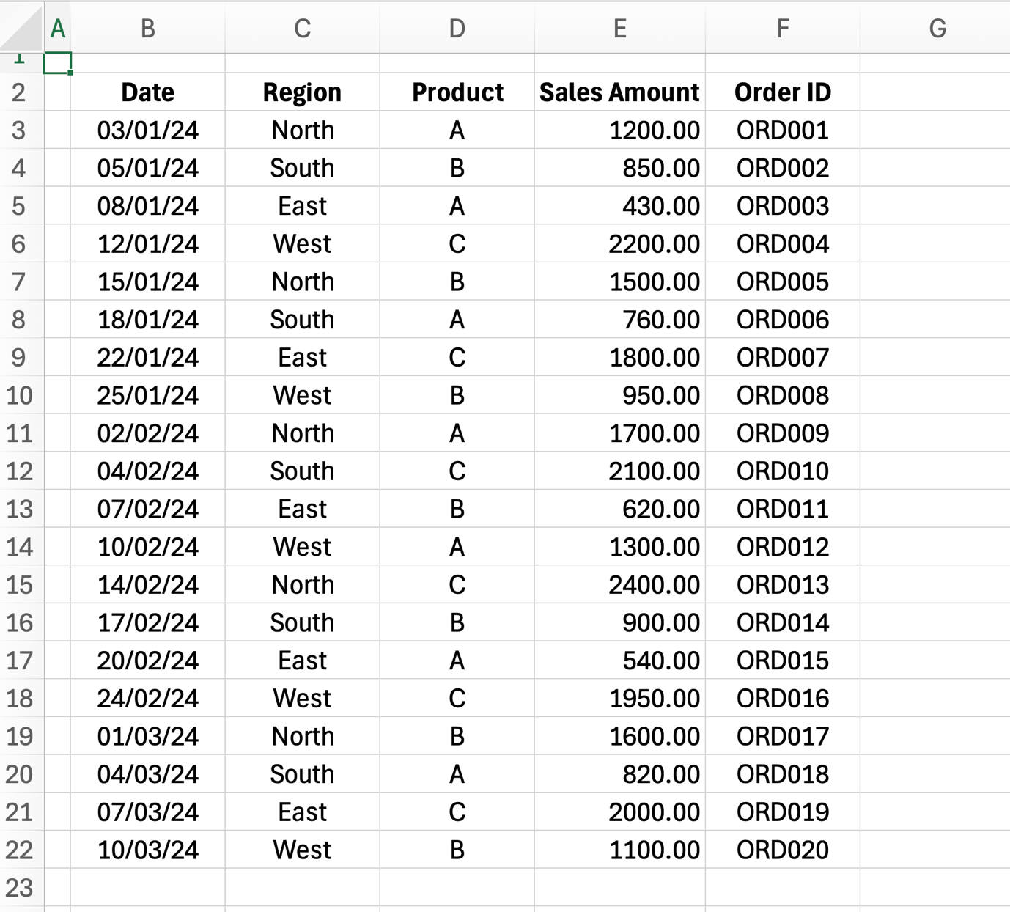Viewport: 1010px width, 912px height.
Task: Select sales amount 1500.00
Action: coord(619,282)
